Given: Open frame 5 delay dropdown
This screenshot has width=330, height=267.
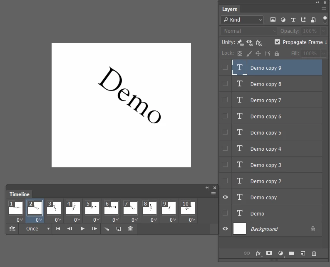Looking at the screenshot, I should tap(96, 220).
